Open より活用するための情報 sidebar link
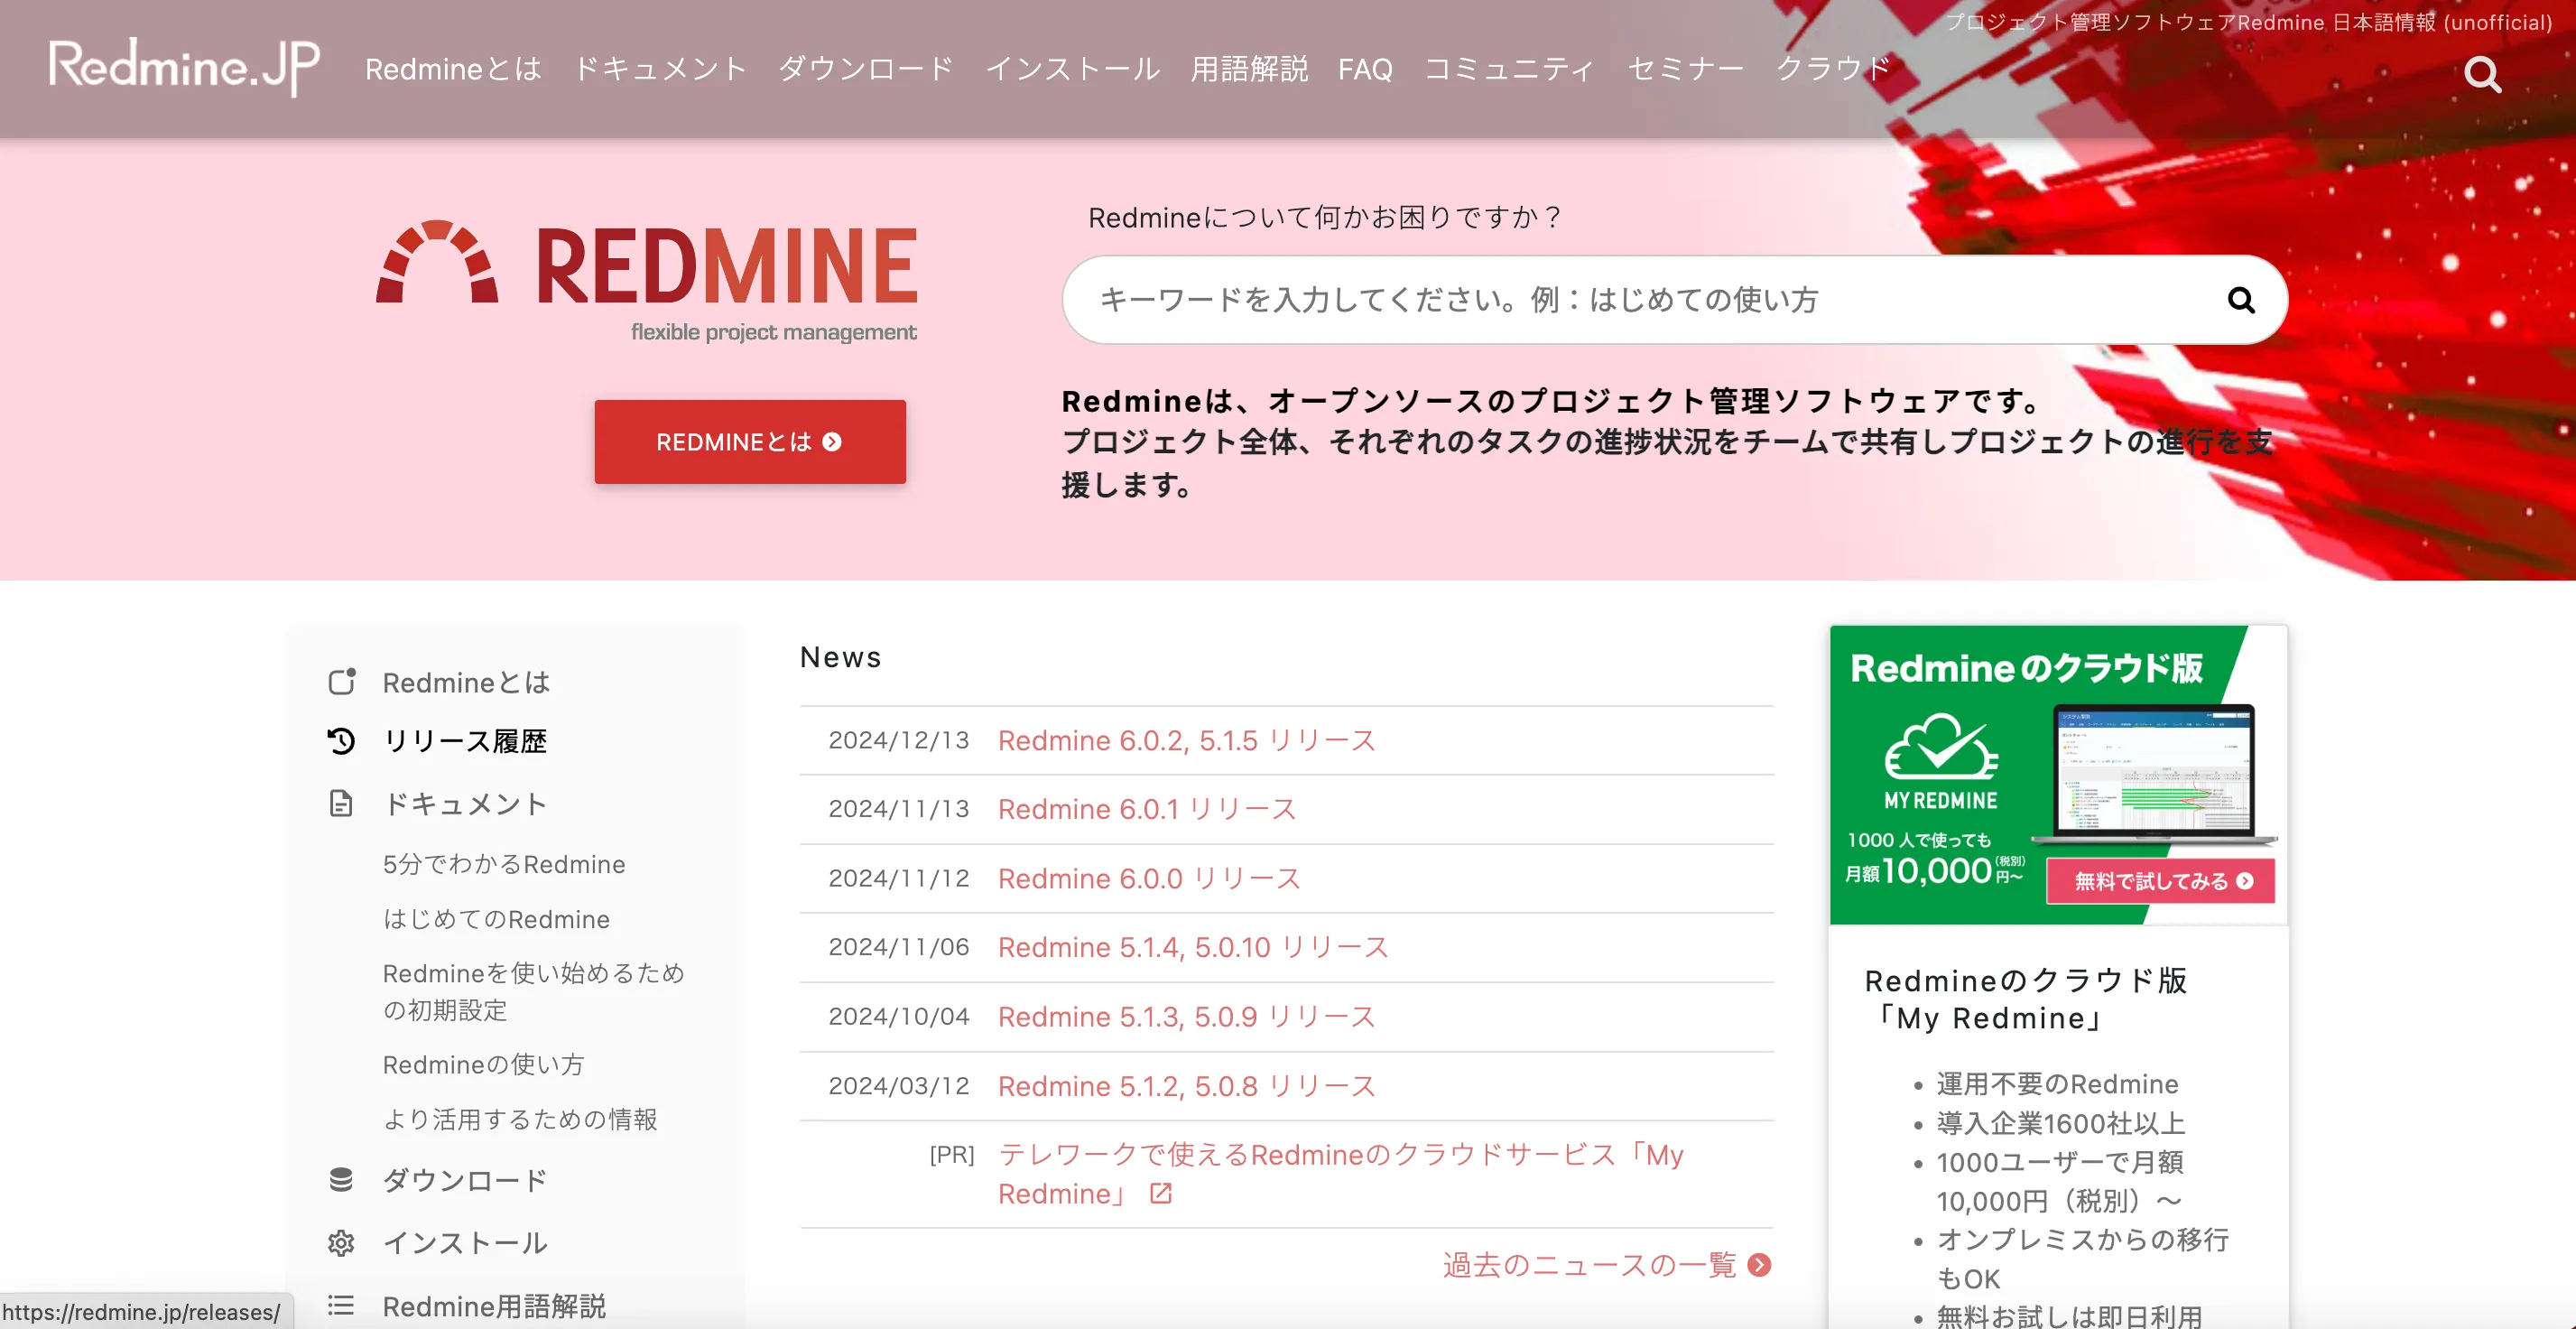The image size is (2576, 1329). [x=520, y=1119]
